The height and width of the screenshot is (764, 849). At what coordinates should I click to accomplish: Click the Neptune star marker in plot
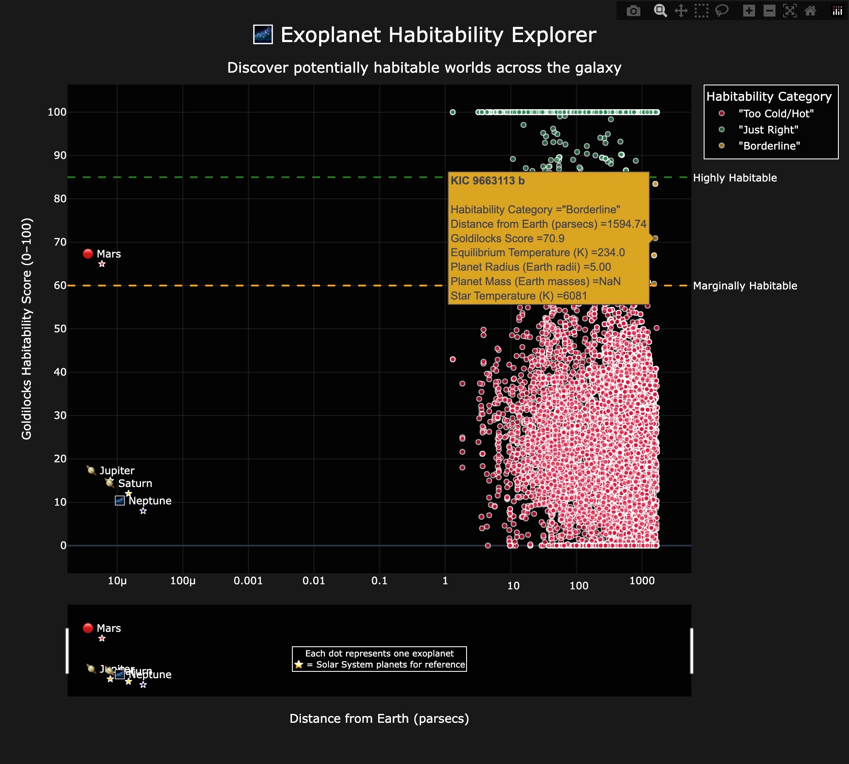click(x=143, y=511)
